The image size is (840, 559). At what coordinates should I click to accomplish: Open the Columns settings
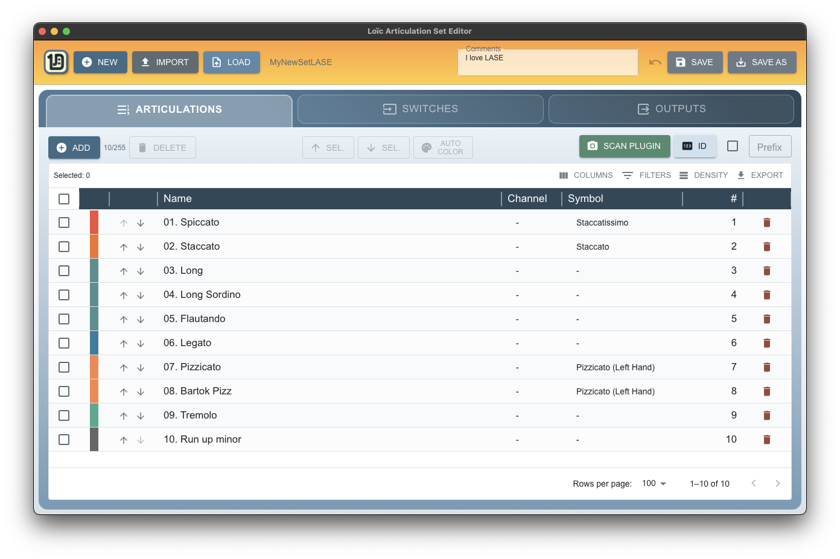(586, 175)
